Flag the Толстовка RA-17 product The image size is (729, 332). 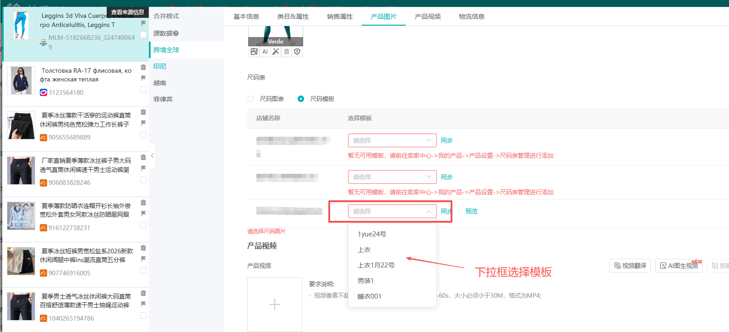(x=143, y=78)
